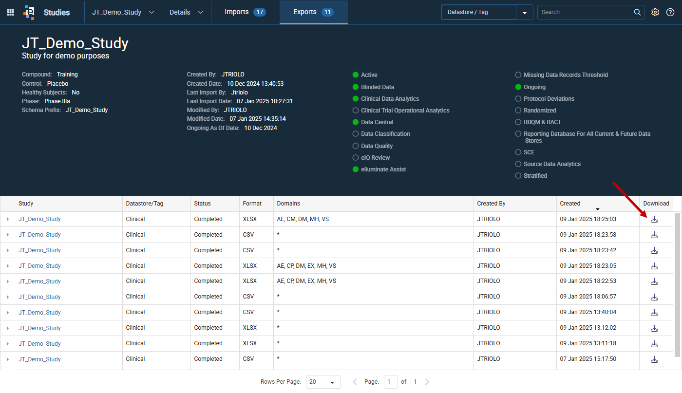Download the export created 18:23:42
This screenshot has height=393, width=682.
[x=654, y=250]
